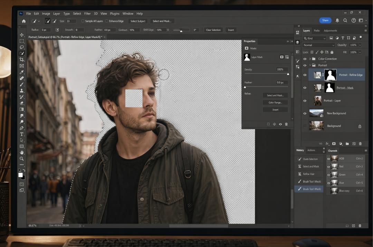
Task: Select the Lasso tool
Action: click(22, 47)
